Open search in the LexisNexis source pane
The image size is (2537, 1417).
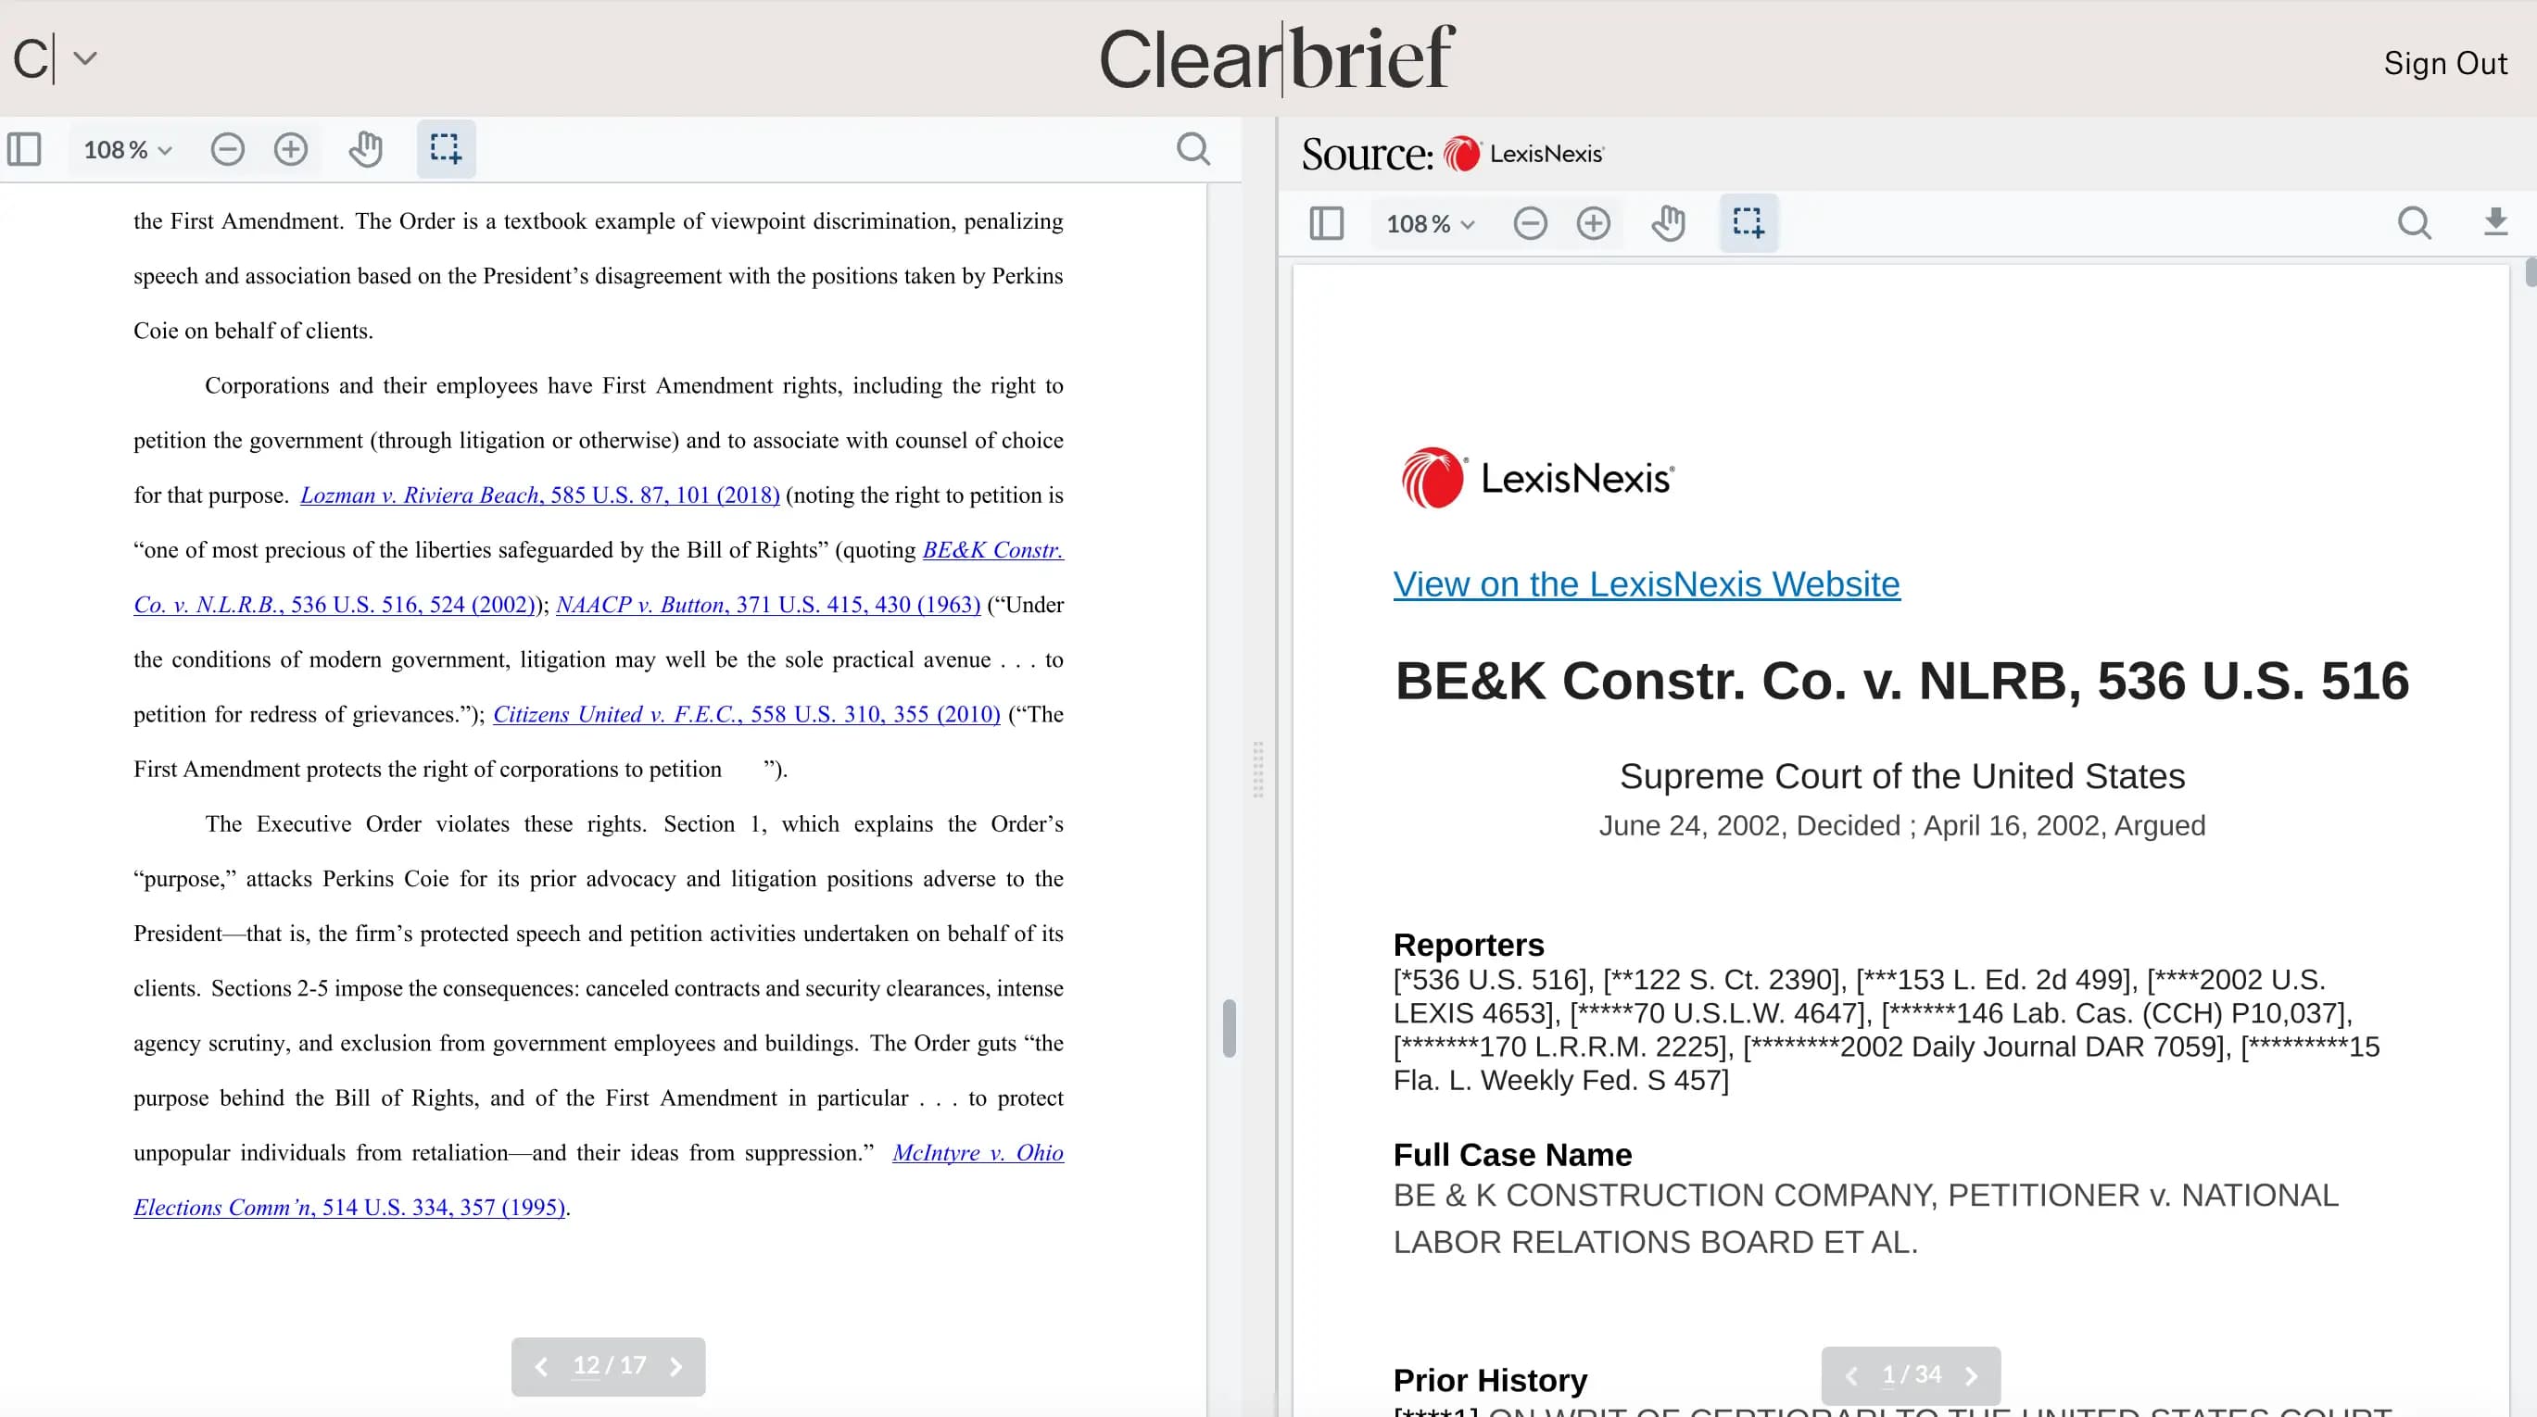click(2414, 223)
